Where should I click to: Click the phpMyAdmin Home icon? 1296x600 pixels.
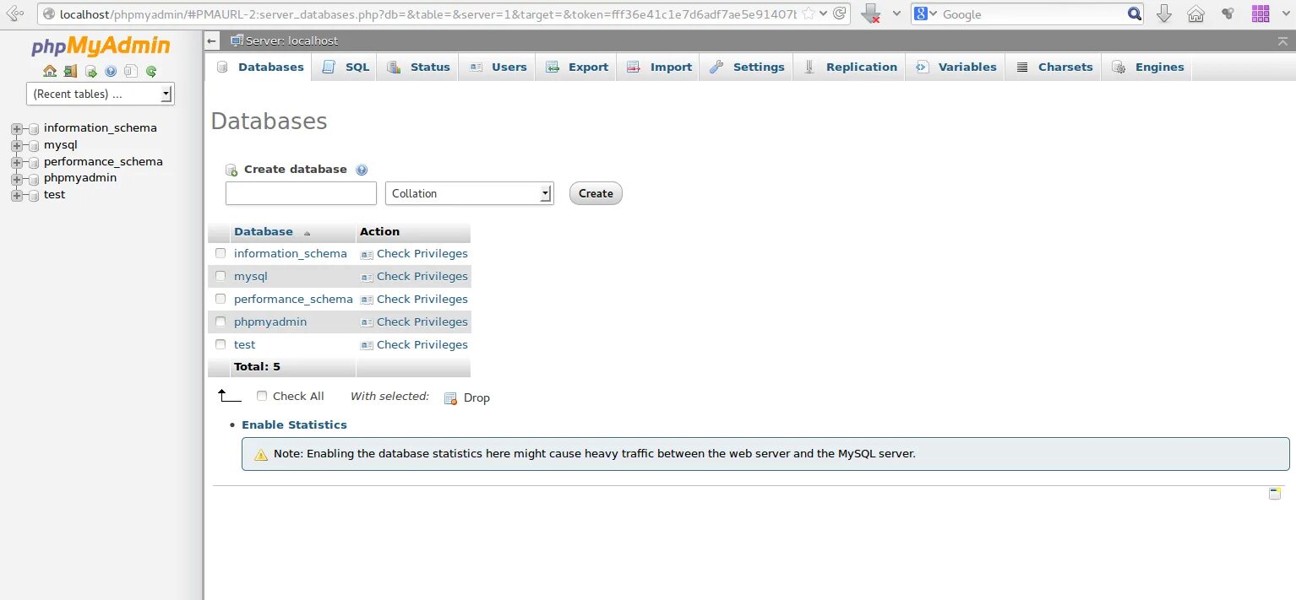[x=50, y=71]
